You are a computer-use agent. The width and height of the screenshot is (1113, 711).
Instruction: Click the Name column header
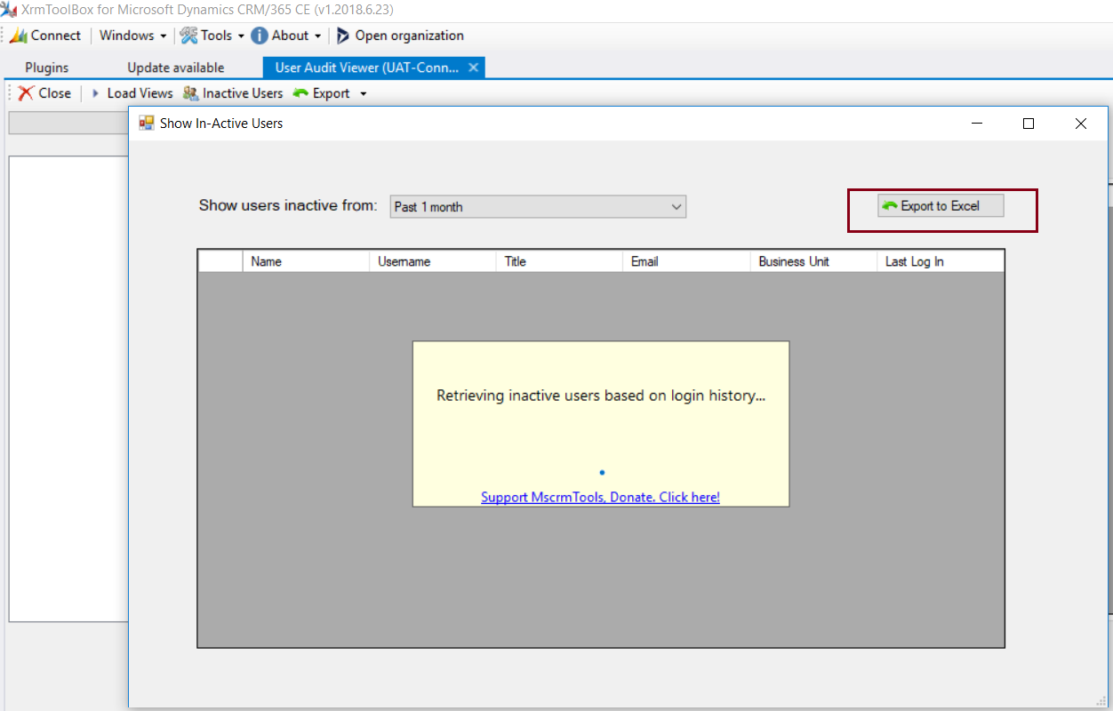(306, 260)
